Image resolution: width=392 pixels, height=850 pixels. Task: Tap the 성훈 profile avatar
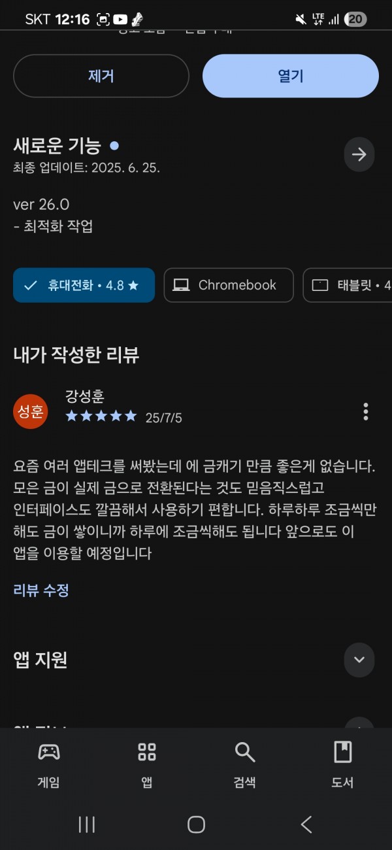pyautogui.click(x=30, y=411)
